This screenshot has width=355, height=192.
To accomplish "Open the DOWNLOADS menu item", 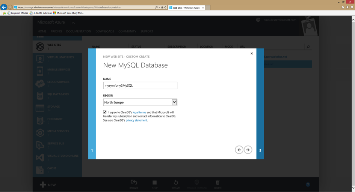I will (104, 31).
